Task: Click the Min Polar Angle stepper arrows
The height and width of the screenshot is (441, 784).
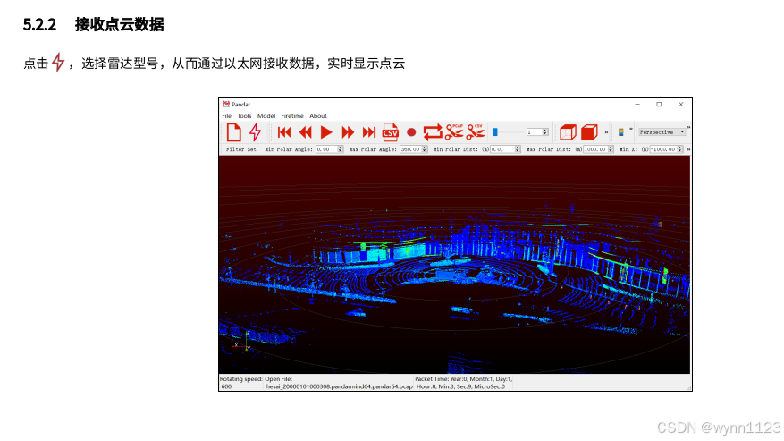Action: pos(341,149)
